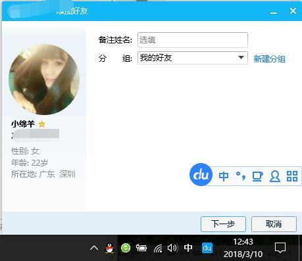
Task: Click the 下一步 button
Action: (x=223, y=224)
